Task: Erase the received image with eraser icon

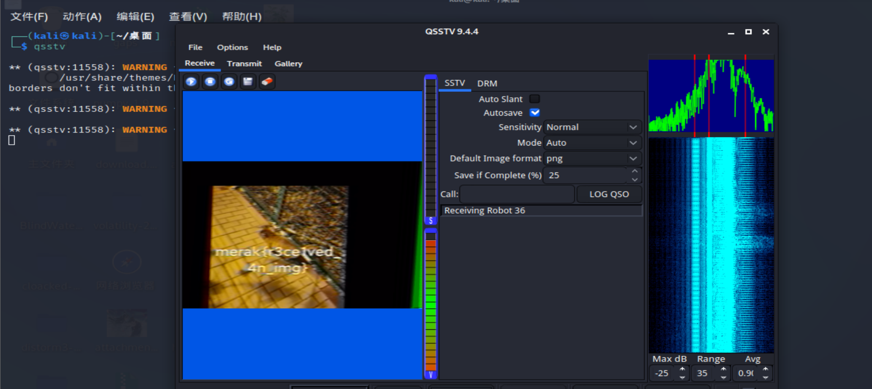Action: pyautogui.click(x=267, y=82)
